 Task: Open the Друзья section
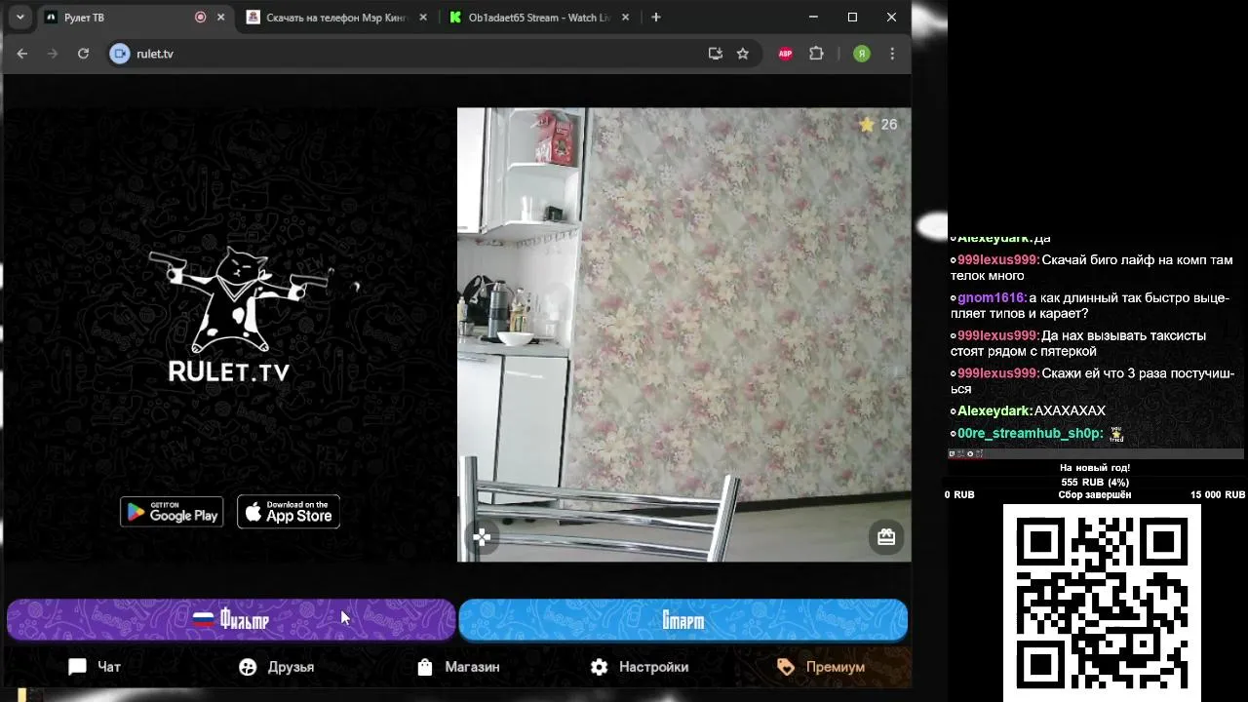coord(277,667)
